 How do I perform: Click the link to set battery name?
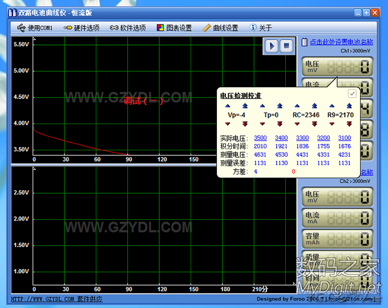[341, 42]
